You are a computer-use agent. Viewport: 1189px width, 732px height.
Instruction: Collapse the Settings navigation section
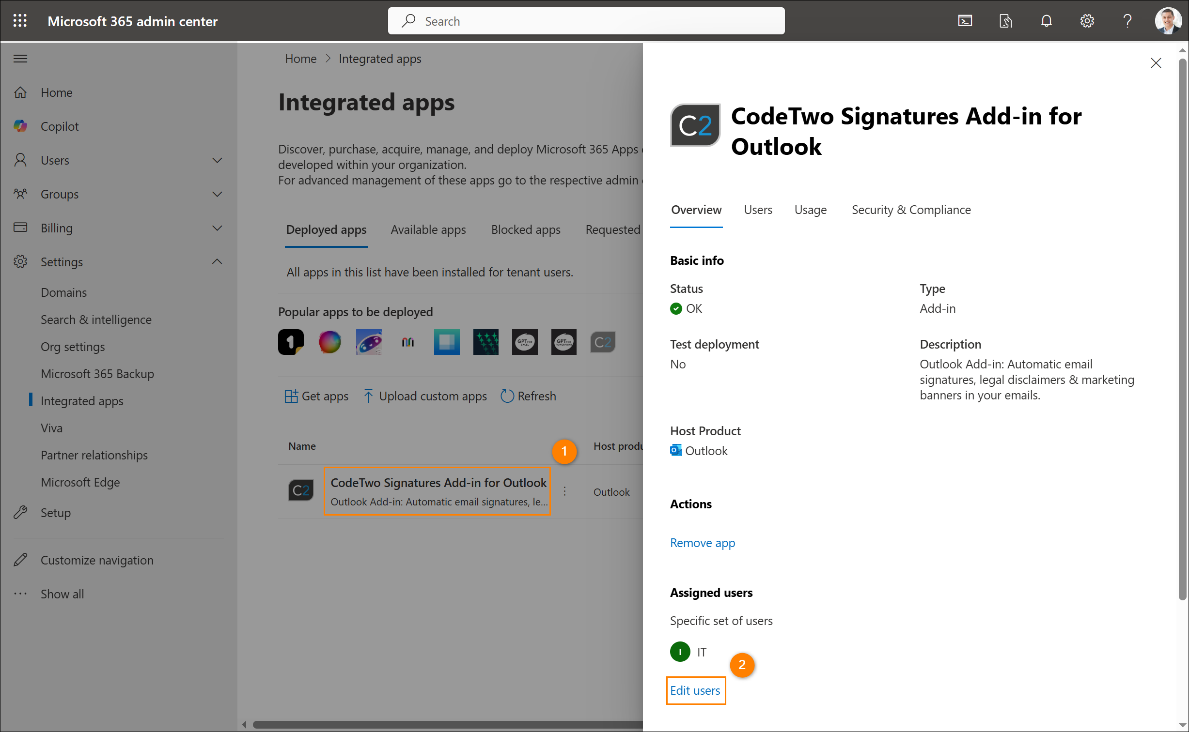pyautogui.click(x=218, y=262)
